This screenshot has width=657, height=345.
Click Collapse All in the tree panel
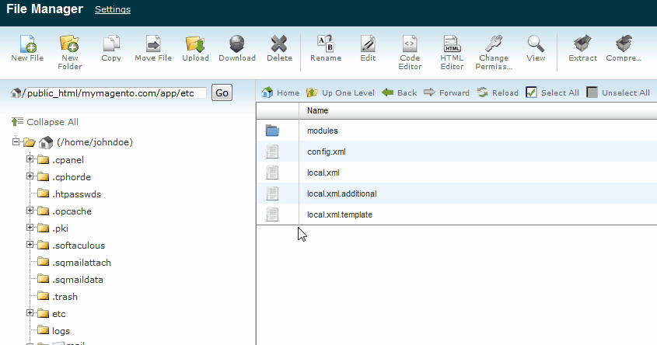45,122
